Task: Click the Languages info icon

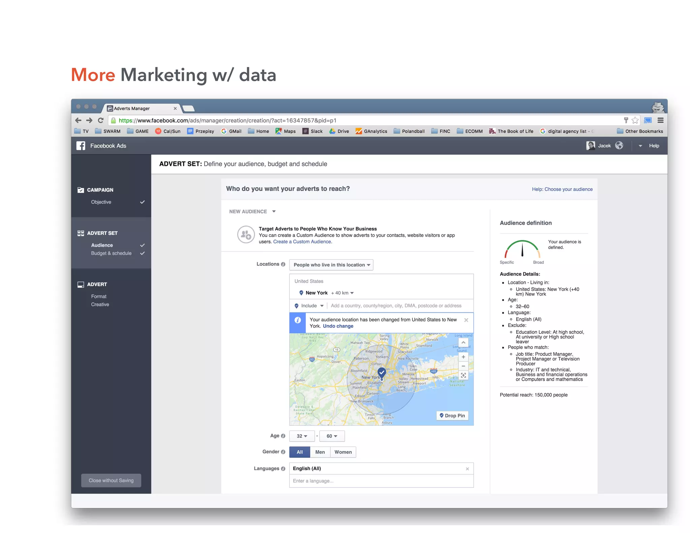Action: [283, 469]
